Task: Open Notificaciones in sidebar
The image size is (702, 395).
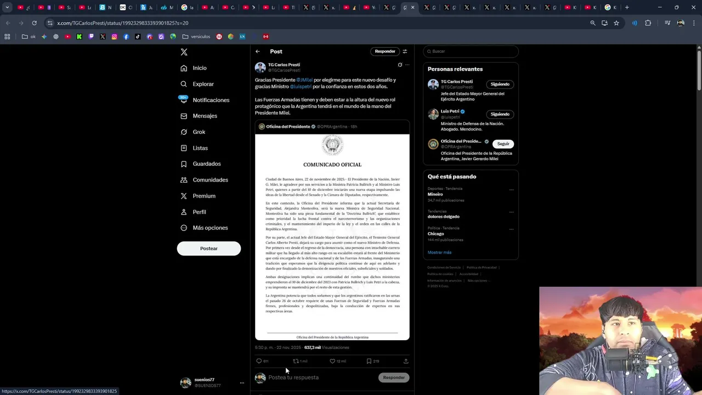Action: coord(205,100)
